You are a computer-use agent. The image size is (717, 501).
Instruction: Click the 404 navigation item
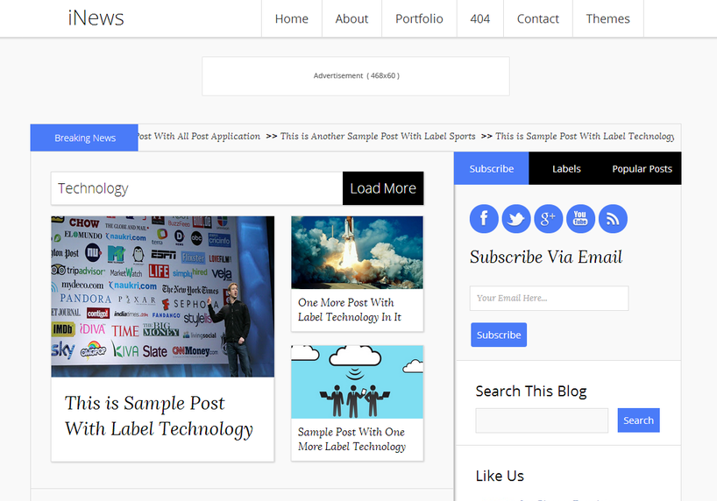point(479,18)
